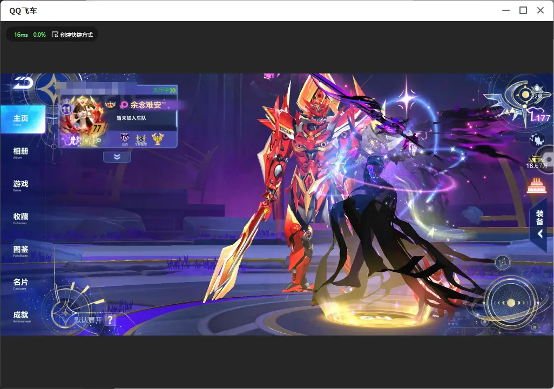Click 暂未加入车队 team status text
This screenshot has width=554, height=389.
131,118
